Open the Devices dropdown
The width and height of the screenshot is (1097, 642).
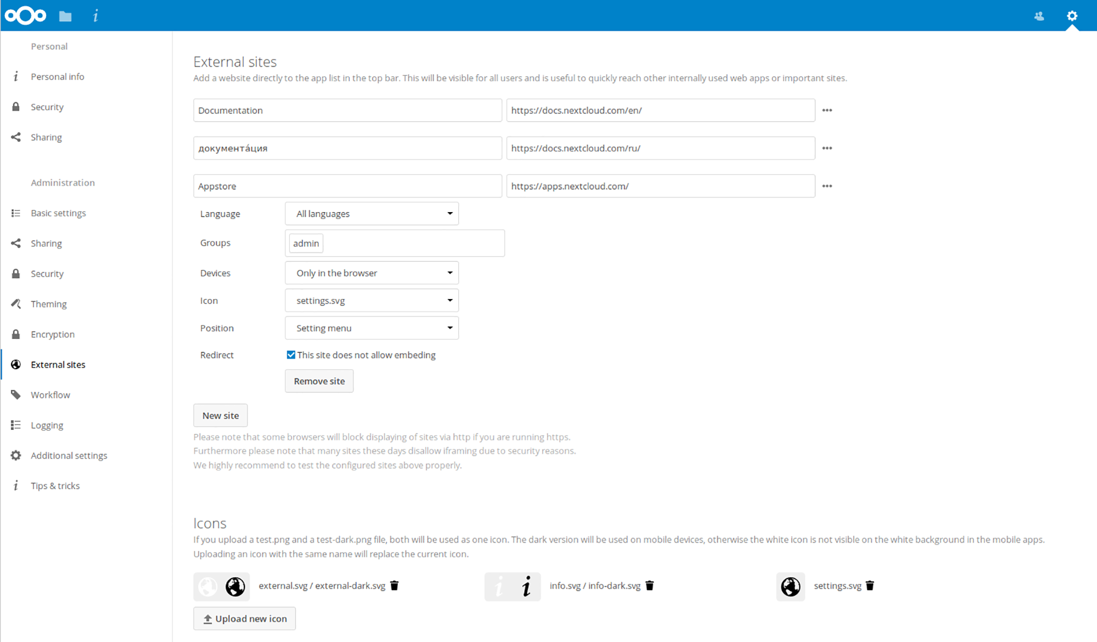click(x=371, y=273)
